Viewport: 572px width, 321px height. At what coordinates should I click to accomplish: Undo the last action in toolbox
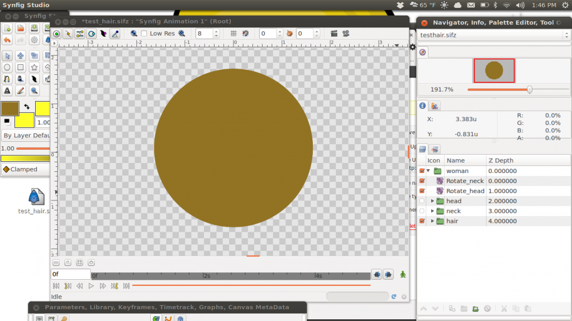(7, 40)
